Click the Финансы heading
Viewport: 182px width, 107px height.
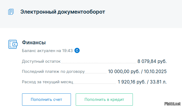pyautogui.click(x=34, y=42)
